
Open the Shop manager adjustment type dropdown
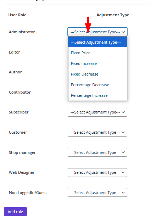tap(97, 152)
